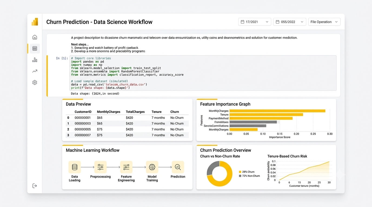Select the Preprocessing sliders icon
372x207 pixels.
[100, 167]
